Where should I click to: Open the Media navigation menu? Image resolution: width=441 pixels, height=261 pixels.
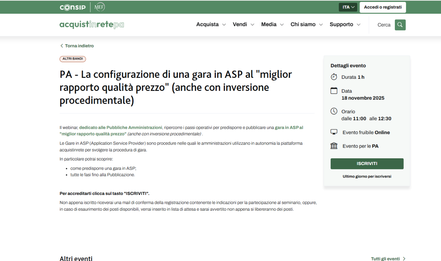point(272,25)
